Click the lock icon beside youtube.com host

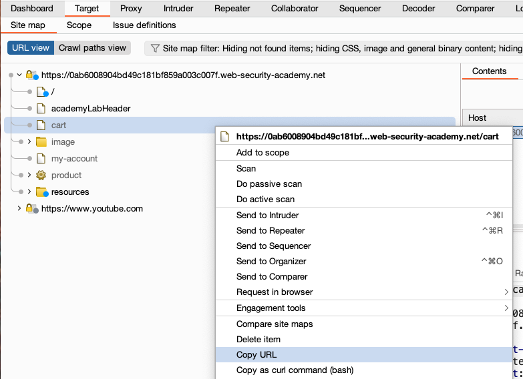pos(31,209)
